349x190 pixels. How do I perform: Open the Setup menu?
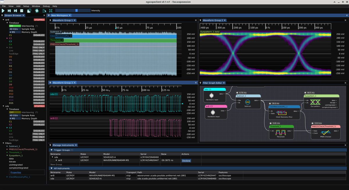coord(26,6)
